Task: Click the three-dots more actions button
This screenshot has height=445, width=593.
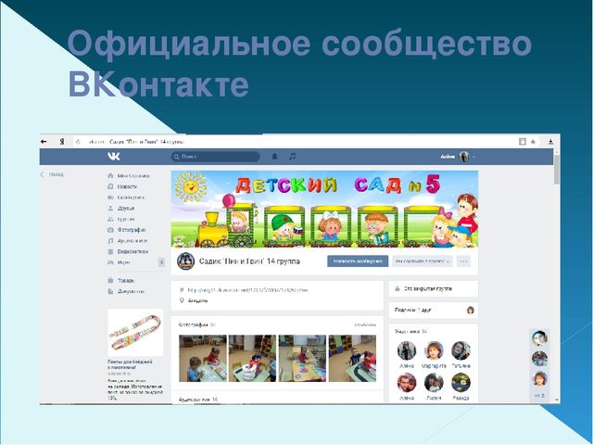Action: [463, 261]
